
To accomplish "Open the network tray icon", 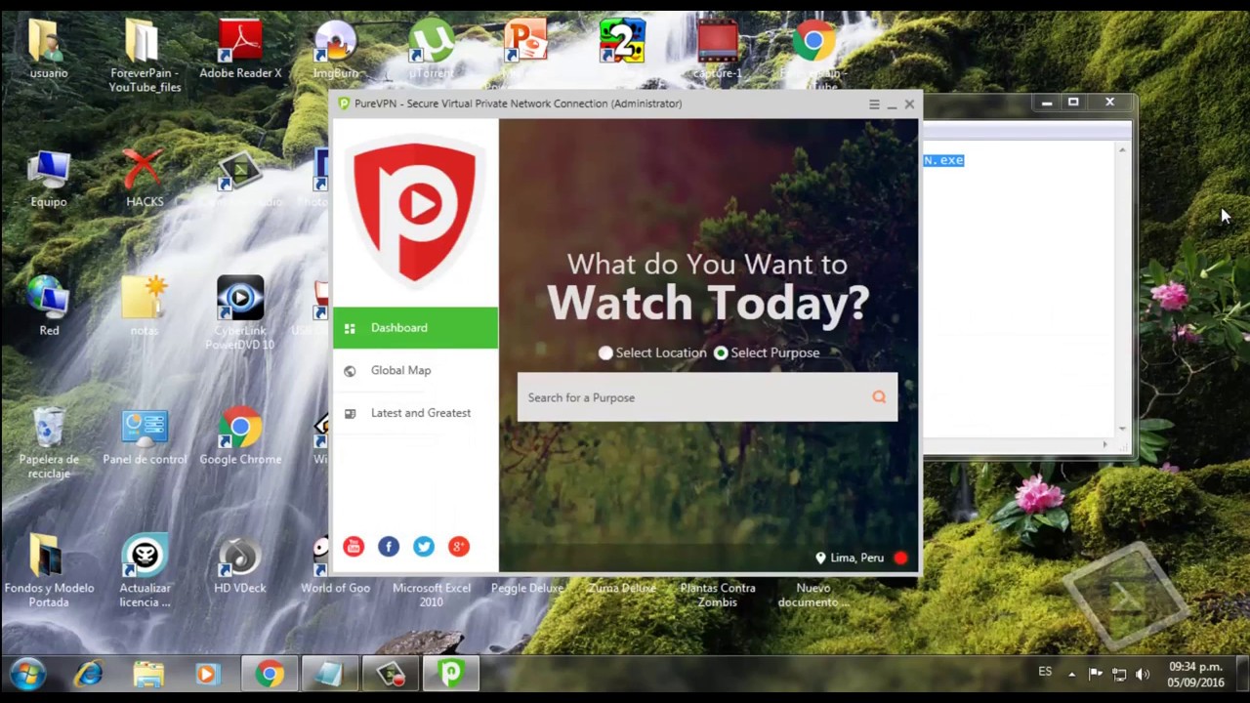I will pyautogui.click(x=1119, y=675).
